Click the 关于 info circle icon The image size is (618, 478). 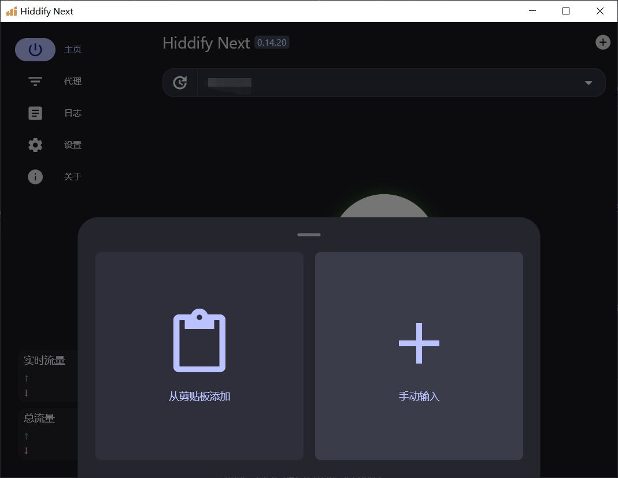point(35,177)
